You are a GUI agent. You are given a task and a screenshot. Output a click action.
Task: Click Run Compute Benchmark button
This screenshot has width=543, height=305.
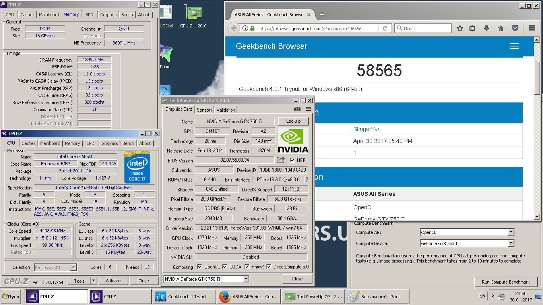click(x=506, y=282)
